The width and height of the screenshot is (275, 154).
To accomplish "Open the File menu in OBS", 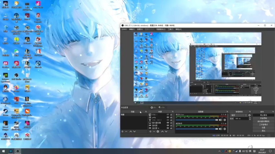I will click(x=124, y=29).
